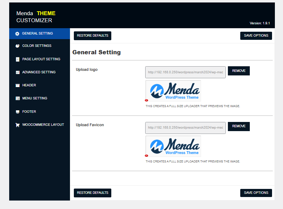Click Remove next to the favicon URL
The width and height of the screenshot is (283, 209).
click(239, 126)
